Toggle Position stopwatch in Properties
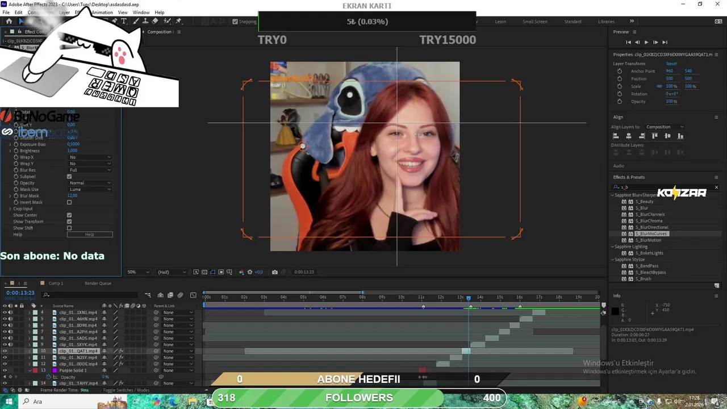The image size is (727, 409). point(620,78)
